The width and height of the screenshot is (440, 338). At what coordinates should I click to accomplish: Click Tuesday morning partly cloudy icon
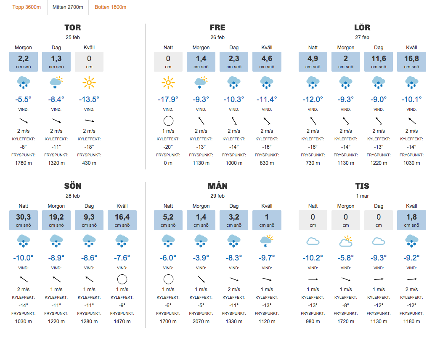346,241
